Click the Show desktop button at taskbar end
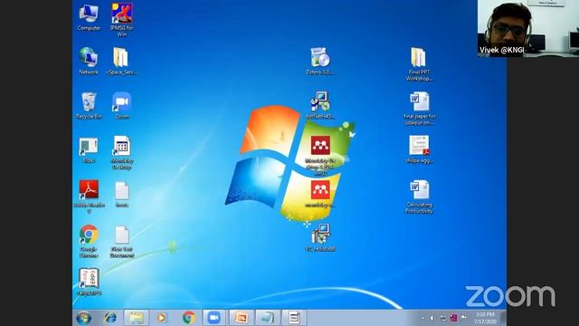Image resolution: width=579 pixels, height=326 pixels. [x=504, y=318]
